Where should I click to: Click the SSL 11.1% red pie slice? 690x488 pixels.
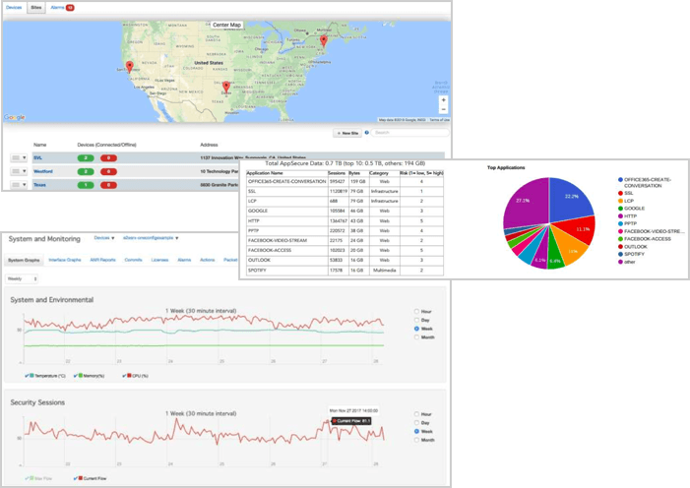[x=580, y=229]
